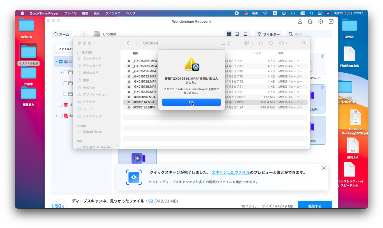Switch Recoverit to detail list view
The width and height of the screenshot is (383, 228).
237,34
